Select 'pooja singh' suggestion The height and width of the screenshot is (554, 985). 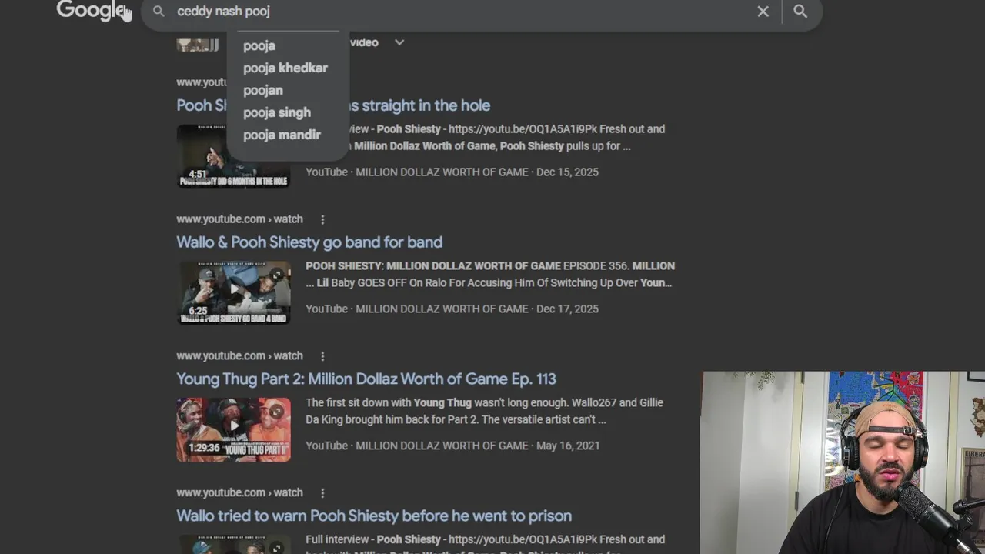pos(277,112)
